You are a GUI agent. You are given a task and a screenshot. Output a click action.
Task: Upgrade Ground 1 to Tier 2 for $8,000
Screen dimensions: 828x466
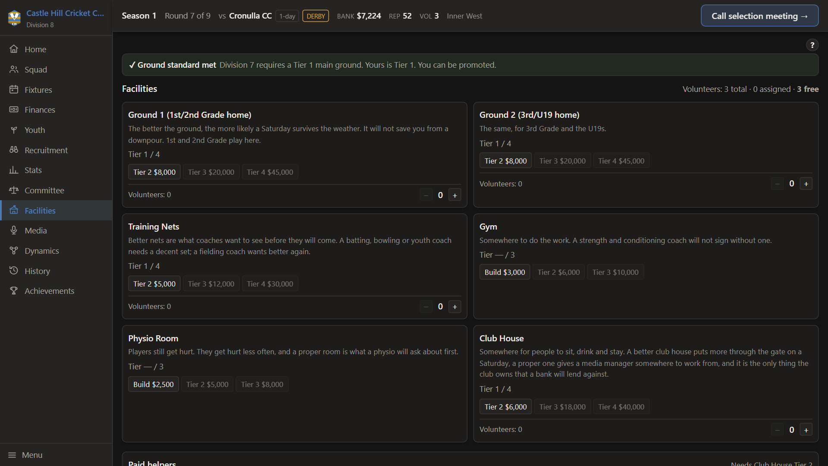pyautogui.click(x=154, y=172)
